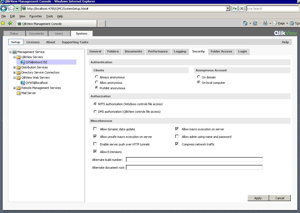Open the Supporting Tasks sub-tab
The height and width of the screenshot is (213, 300).
pyautogui.click(x=75, y=42)
